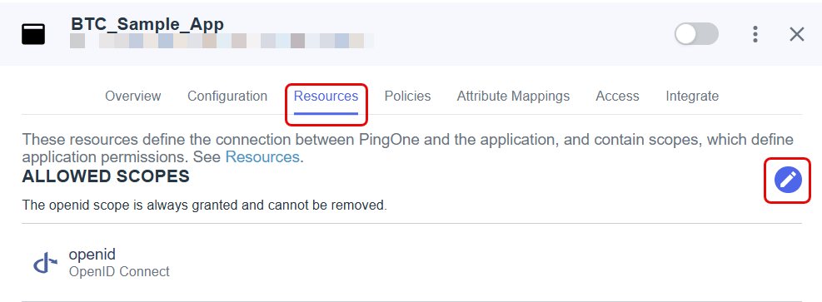Open the Configuration tab
This screenshot has height=302, width=822.
tap(227, 97)
